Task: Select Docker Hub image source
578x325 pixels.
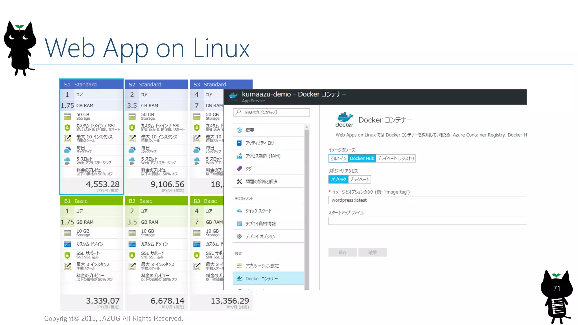Action: click(x=362, y=159)
